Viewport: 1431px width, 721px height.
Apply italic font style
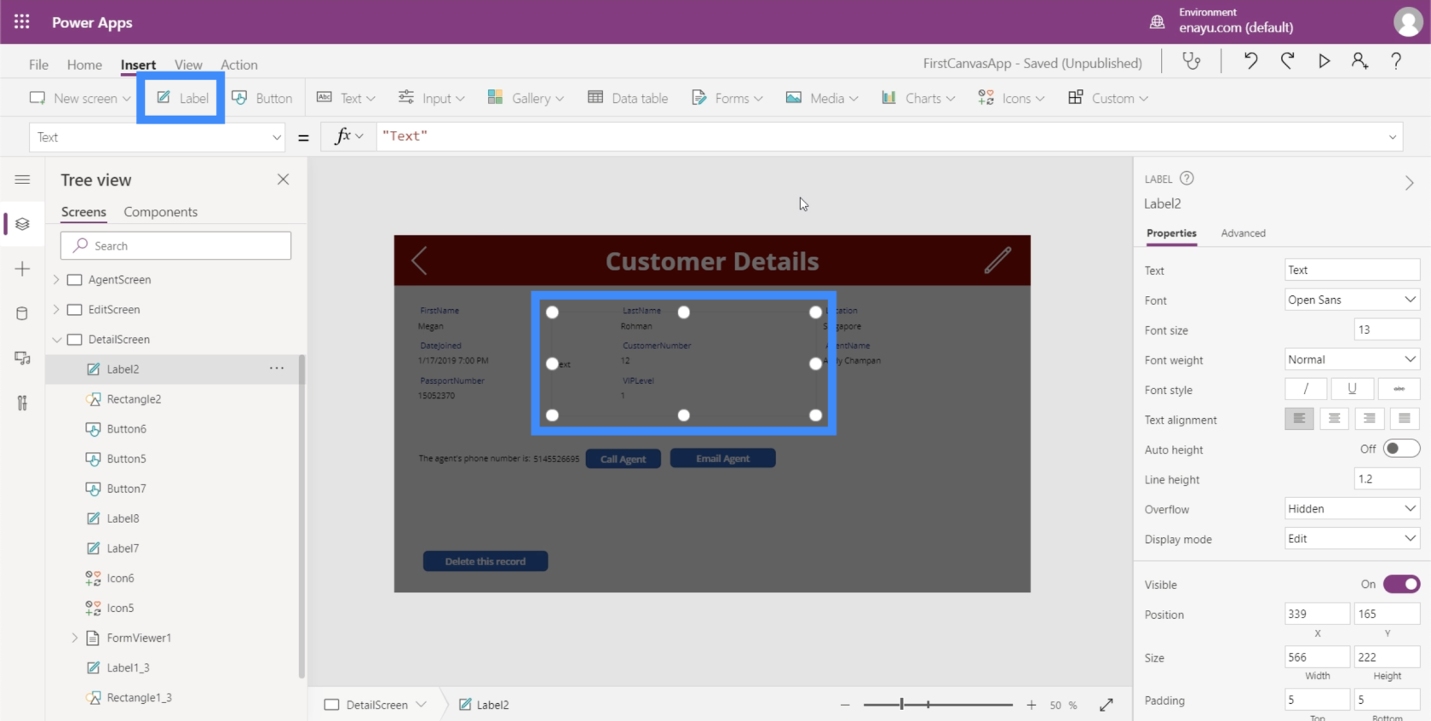click(1306, 389)
